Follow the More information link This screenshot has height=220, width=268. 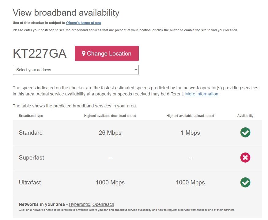(202, 94)
